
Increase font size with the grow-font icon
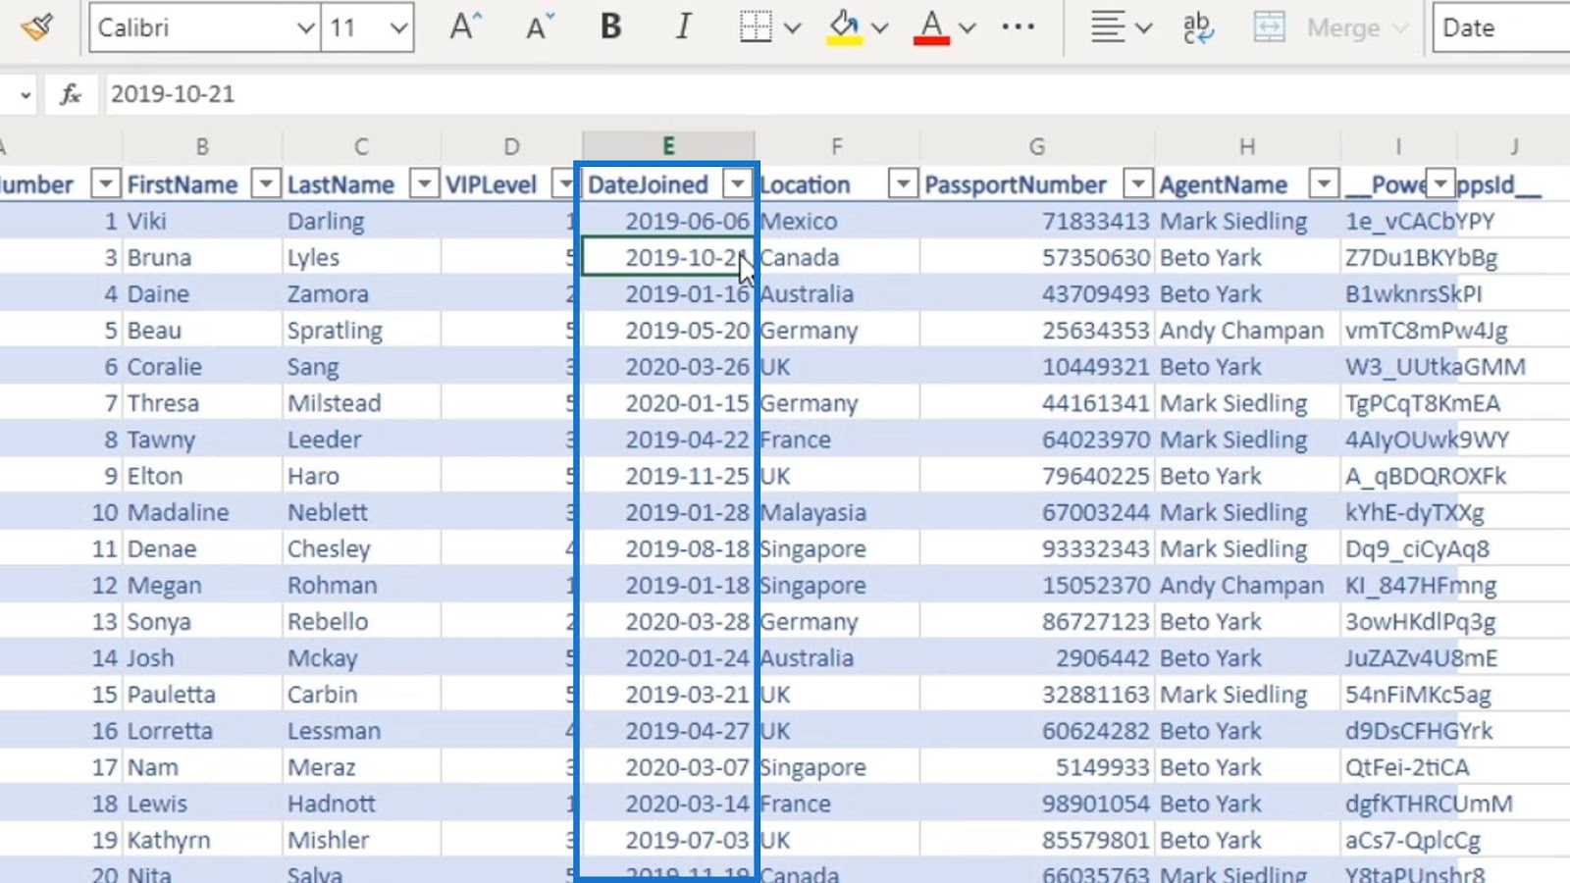click(x=465, y=27)
